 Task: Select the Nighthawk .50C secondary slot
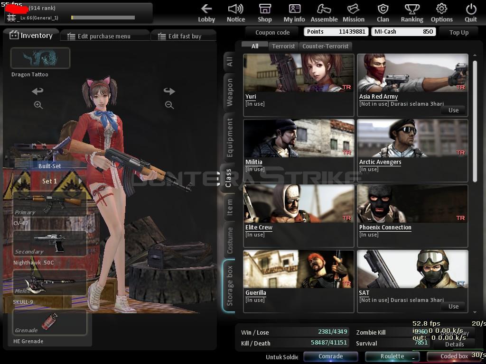49,243
